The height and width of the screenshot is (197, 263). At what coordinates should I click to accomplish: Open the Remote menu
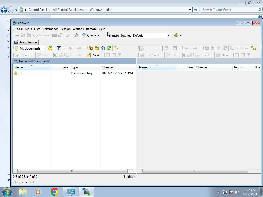click(x=91, y=29)
